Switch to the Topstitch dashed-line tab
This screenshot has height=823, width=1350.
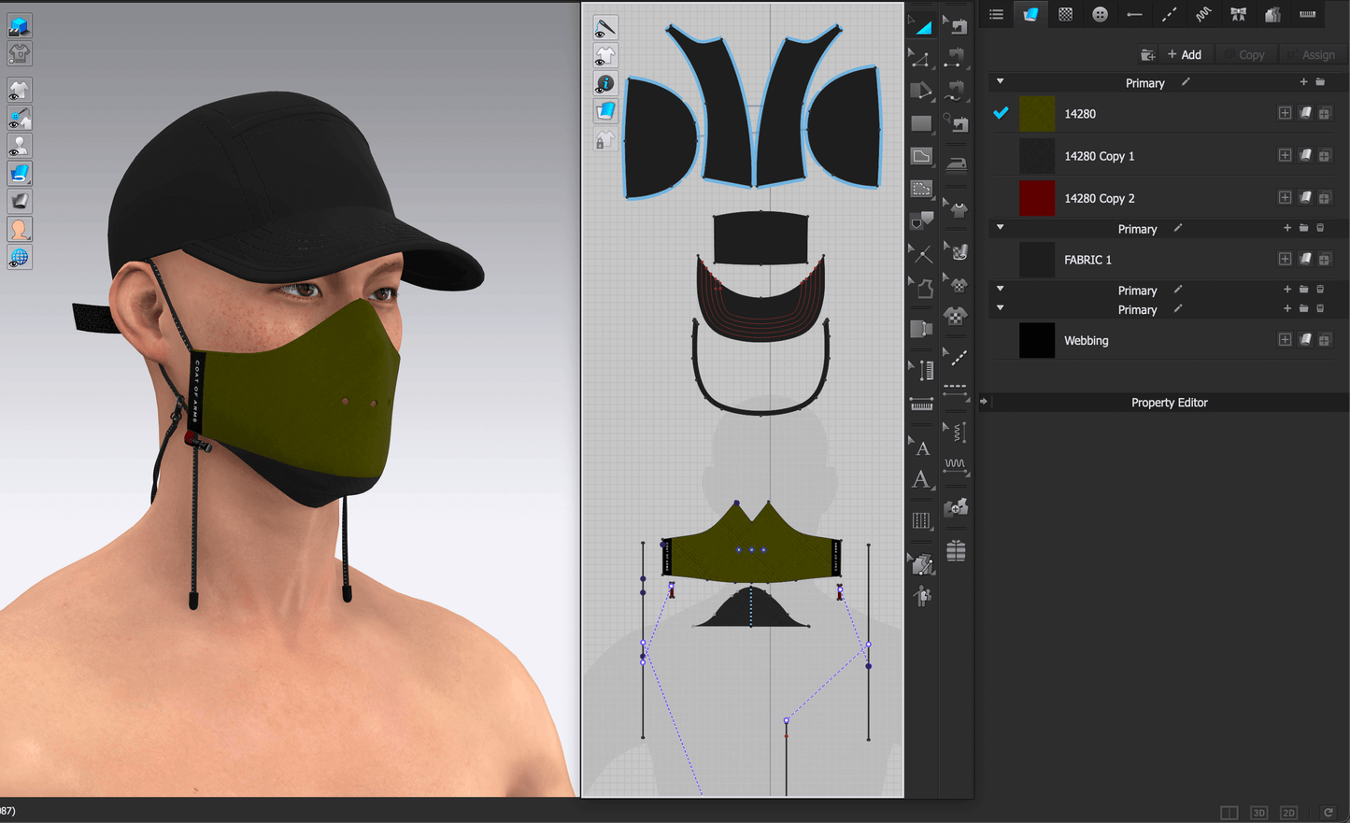(x=1169, y=14)
